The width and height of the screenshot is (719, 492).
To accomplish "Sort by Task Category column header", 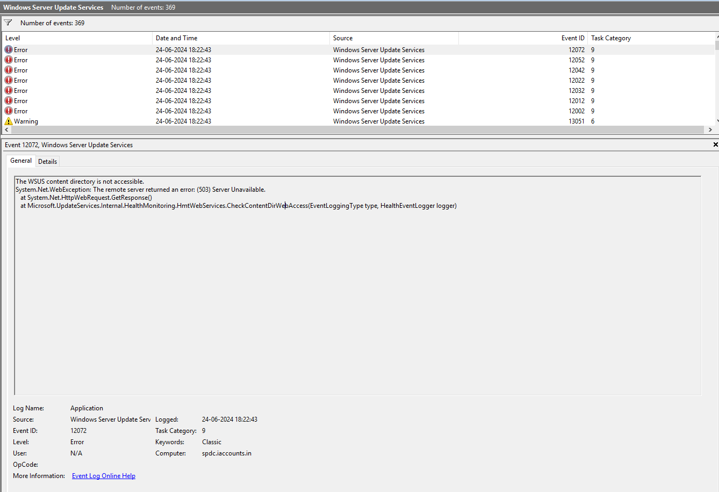I will (x=651, y=38).
